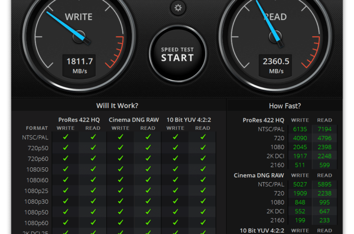Click the 1080i60 Cinema DNG RAW write checkmark
Screen dimensions: 354x234
(121, 180)
